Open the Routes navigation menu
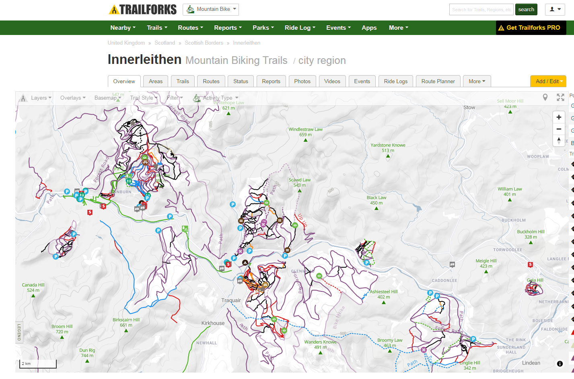Image resolution: width=574 pixels, height=379 pixels. pos(190,28)
